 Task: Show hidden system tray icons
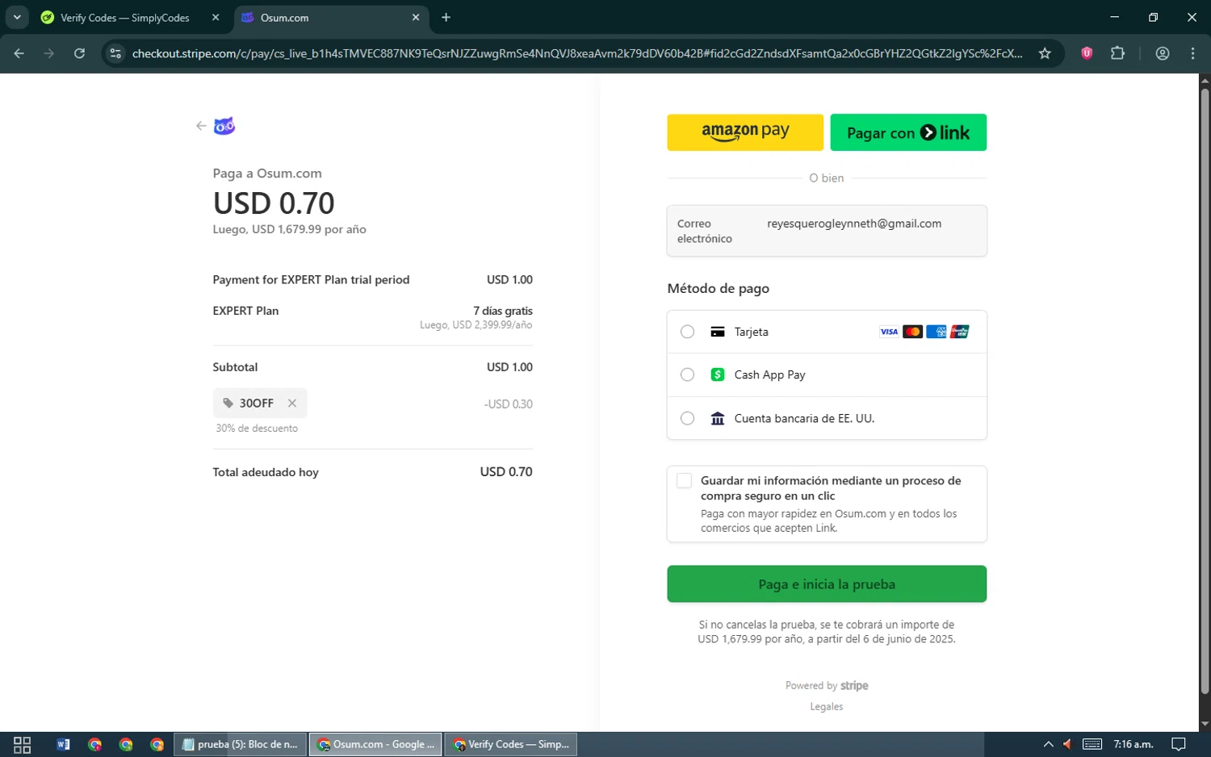pyautogui.click(x=1048, y=744)
